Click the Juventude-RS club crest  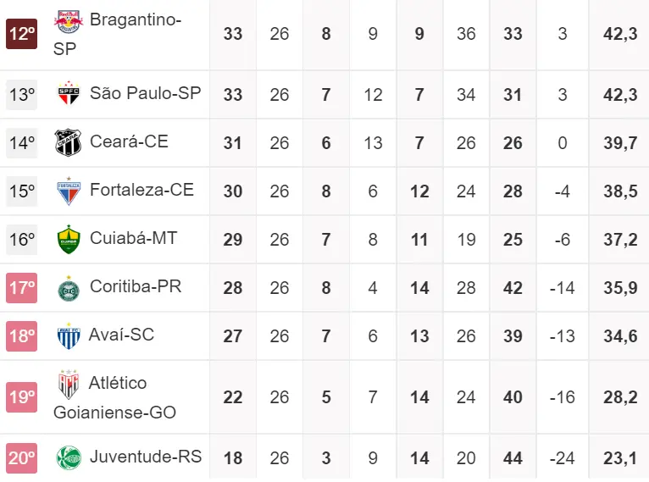tap(68, 457)
